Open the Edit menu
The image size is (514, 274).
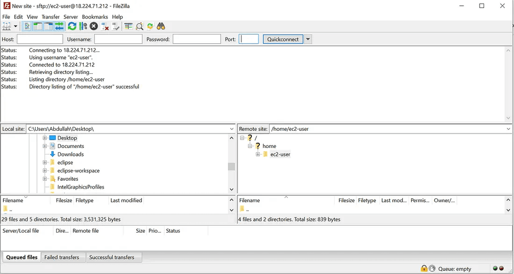click(x=19, y=17)
